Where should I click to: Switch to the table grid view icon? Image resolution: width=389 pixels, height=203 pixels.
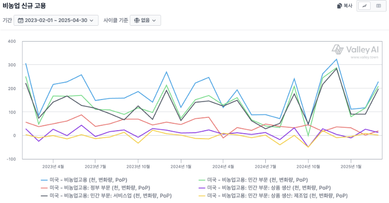378,6
